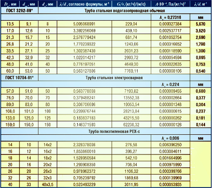Click the value 2031,23
Screen dimensions: 212x188
coord(131,51)
